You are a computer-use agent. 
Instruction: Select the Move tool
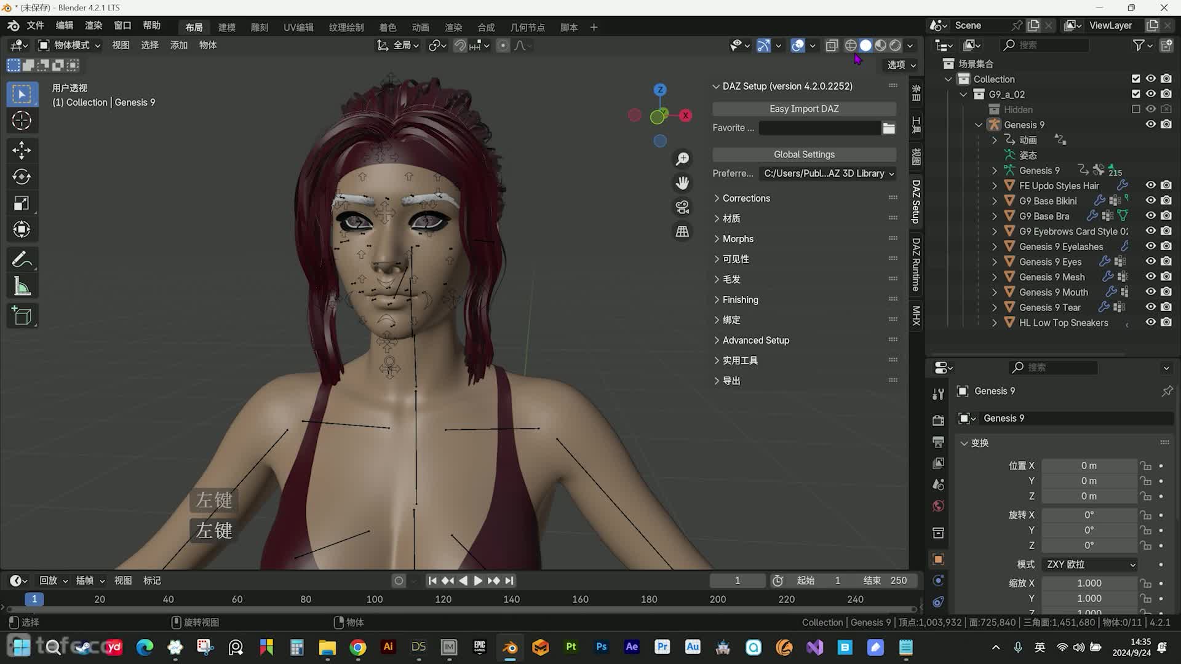tap(22, 151)
